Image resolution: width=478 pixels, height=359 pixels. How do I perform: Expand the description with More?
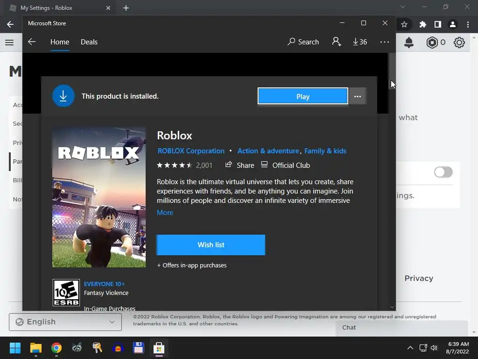click(165, 213)
